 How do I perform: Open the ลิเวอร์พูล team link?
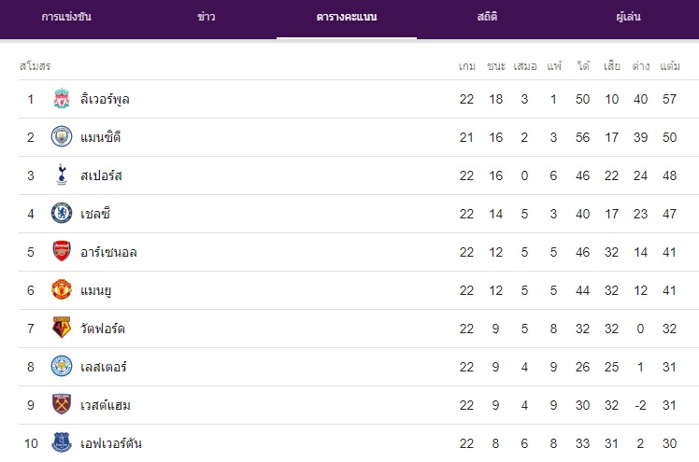point(105,99)
